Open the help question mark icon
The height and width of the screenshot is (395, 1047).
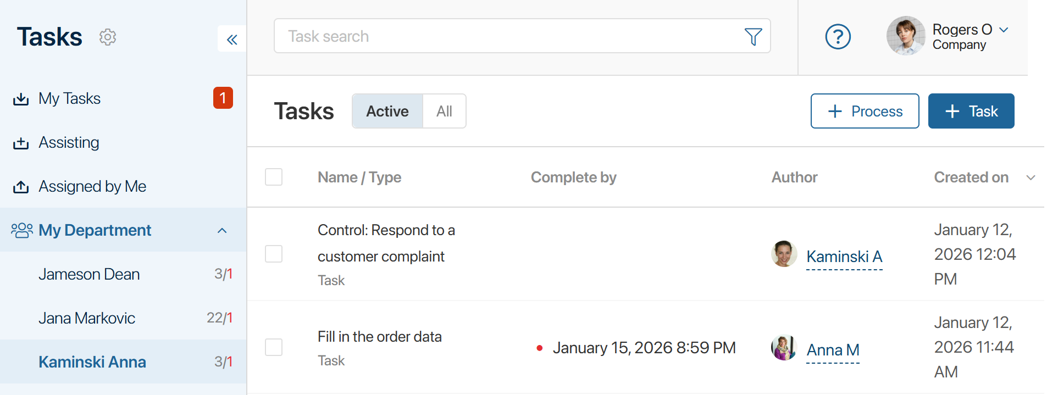(838, 37)
